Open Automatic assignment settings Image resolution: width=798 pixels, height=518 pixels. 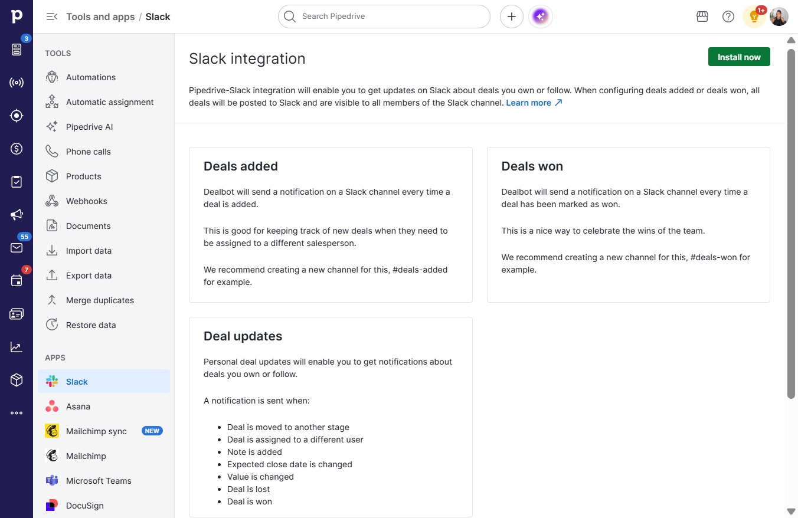tap(104, 102)
